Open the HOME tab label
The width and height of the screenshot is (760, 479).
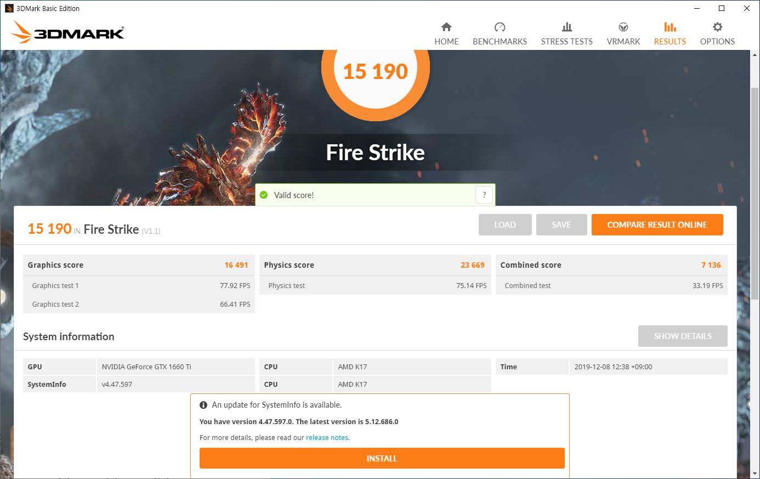(x=446, y=42)
